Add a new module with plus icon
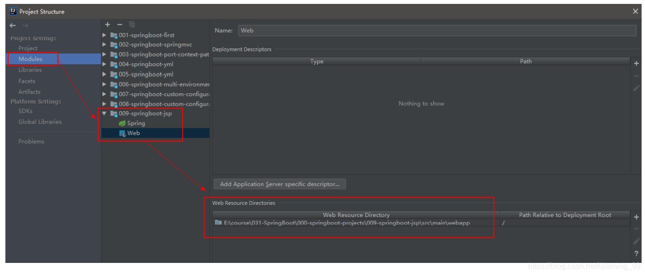 tap(108, 25)
